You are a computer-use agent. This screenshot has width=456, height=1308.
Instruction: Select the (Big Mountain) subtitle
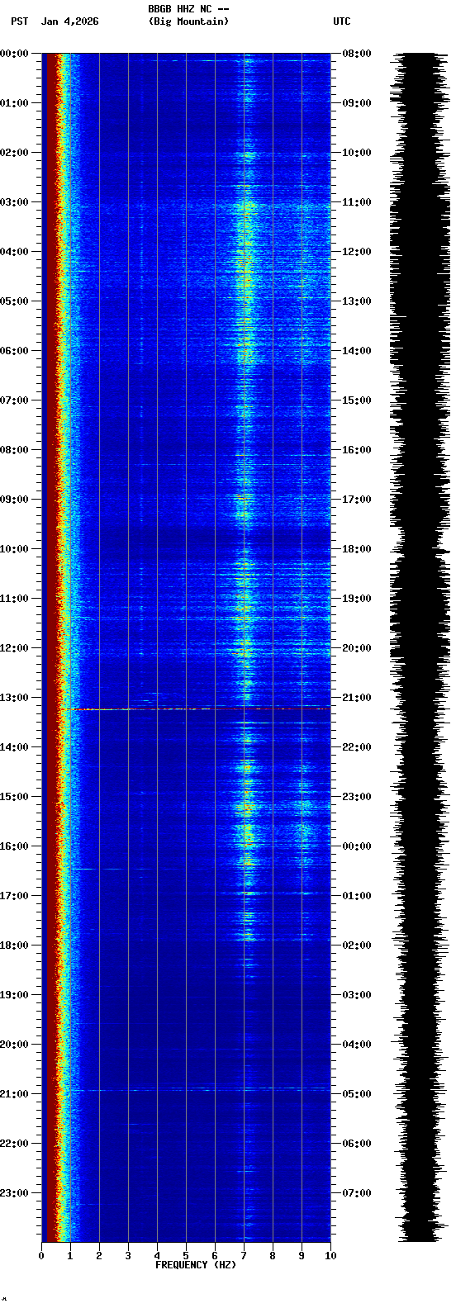(x=188, y=21)
